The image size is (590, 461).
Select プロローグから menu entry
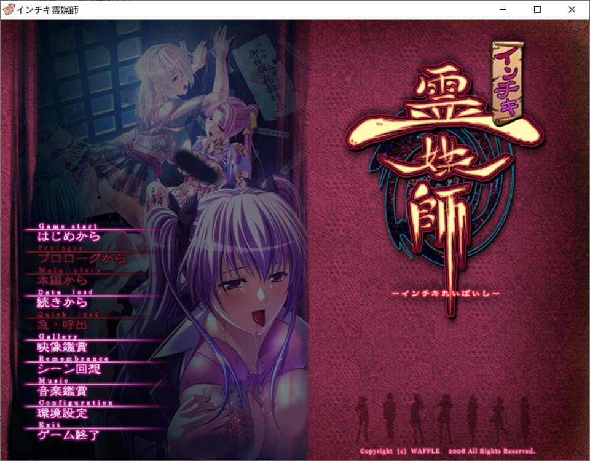pyautogui.click(x=82, y=258)
